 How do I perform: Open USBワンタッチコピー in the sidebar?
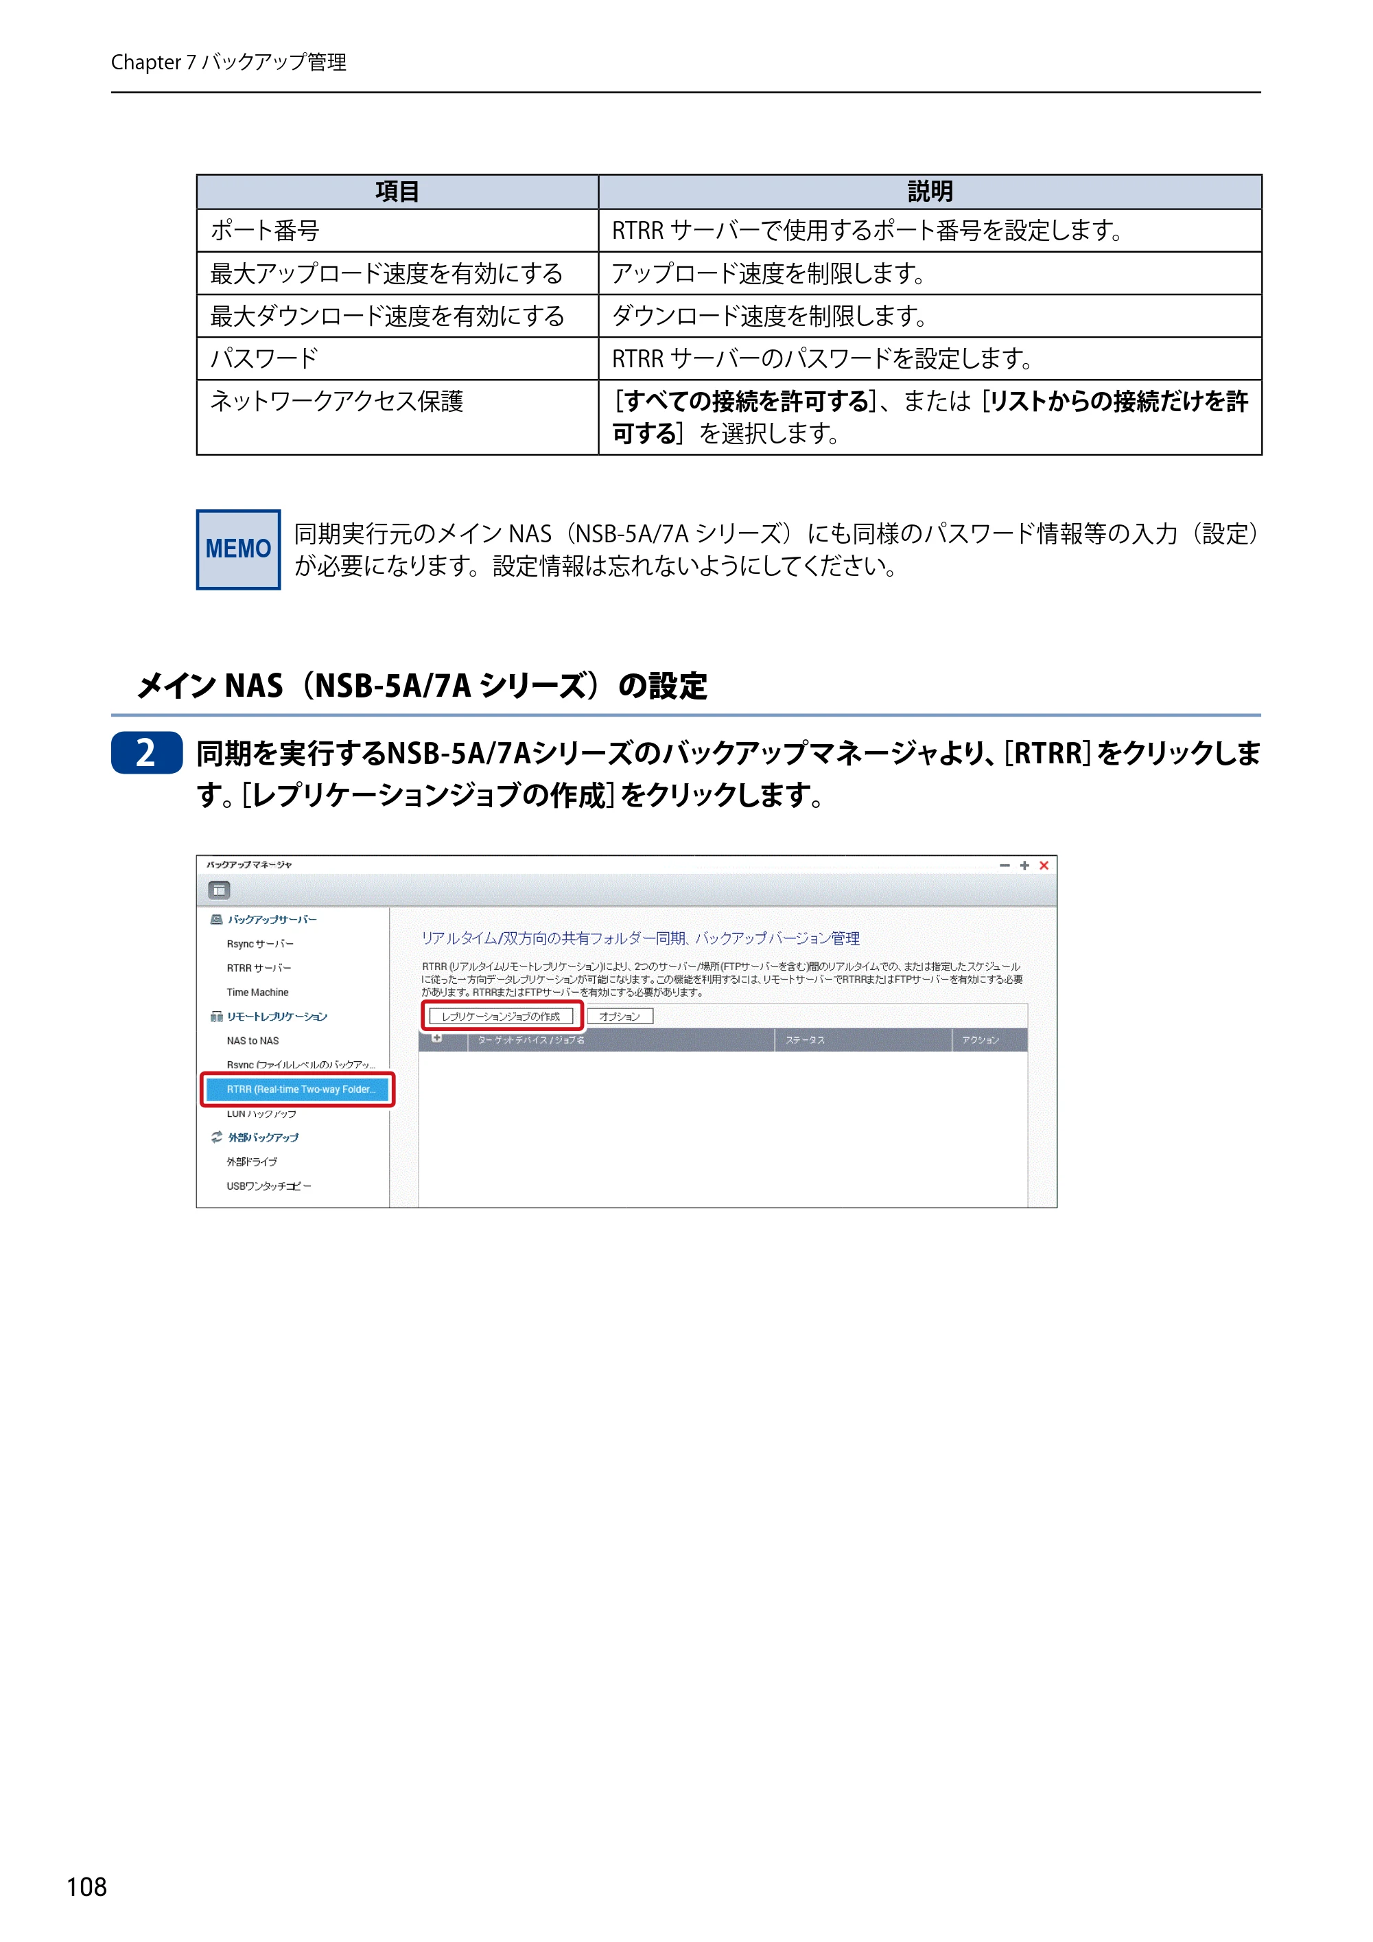pos(269,1187)
